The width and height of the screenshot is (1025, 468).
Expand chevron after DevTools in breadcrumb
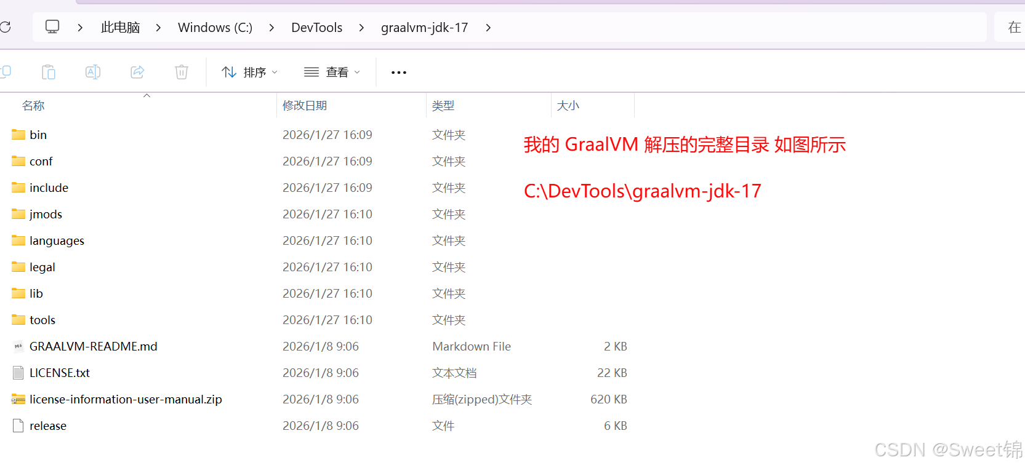pyautogui.click(x=361, y=28)
